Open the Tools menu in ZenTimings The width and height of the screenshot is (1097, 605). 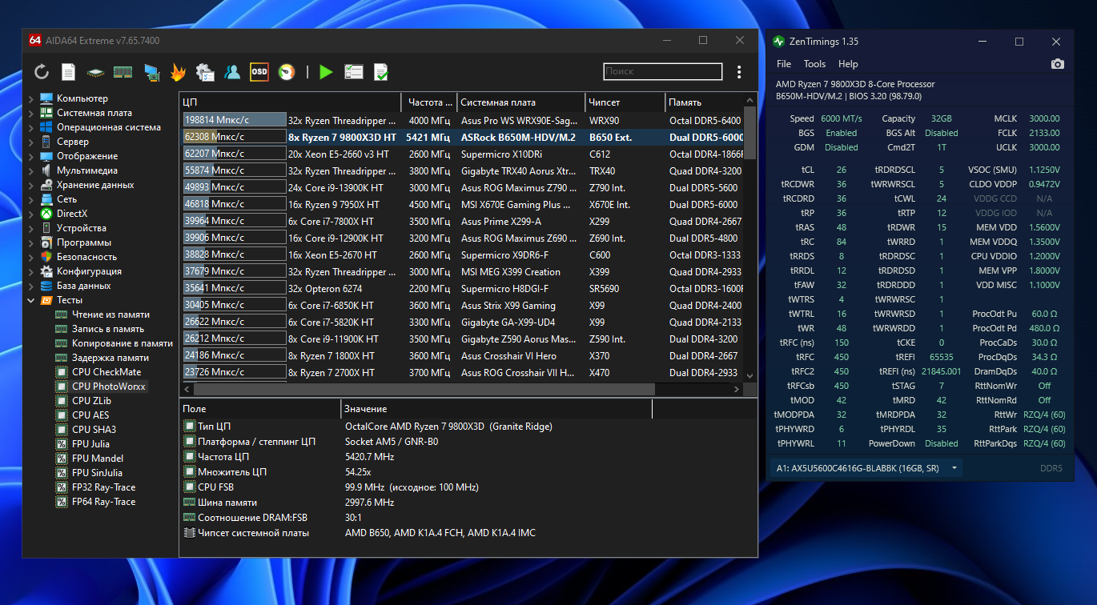click(x=814, y=64)
